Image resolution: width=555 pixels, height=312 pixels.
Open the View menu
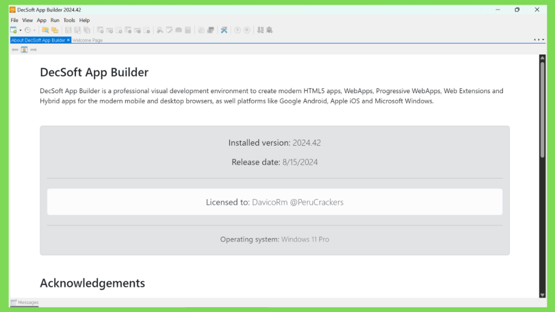[27, 20]
